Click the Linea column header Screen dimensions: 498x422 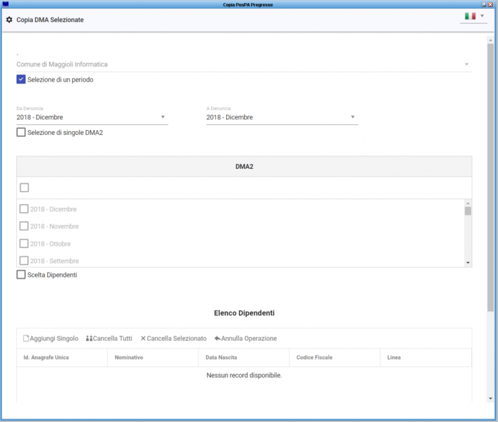click(x=426, y=358)
